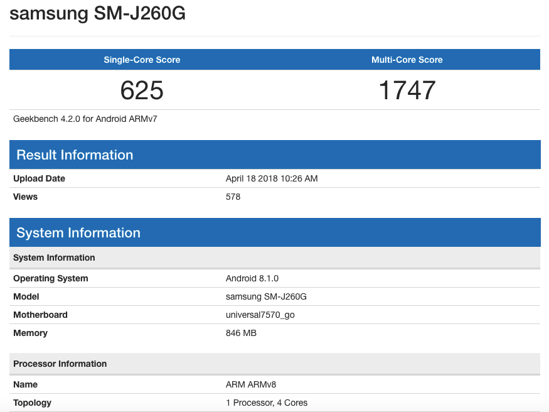The height and width of the screenshot is (412, 549).
Task: Click the multi-core score value 1747
Action: 407,90
